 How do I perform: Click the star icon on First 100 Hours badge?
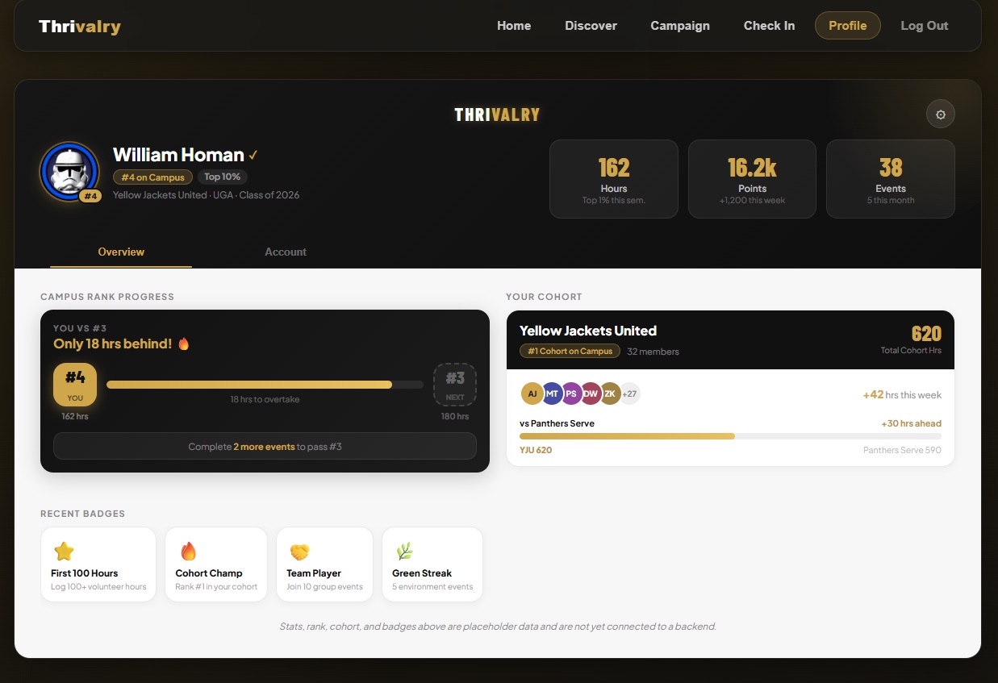[64, 552]
